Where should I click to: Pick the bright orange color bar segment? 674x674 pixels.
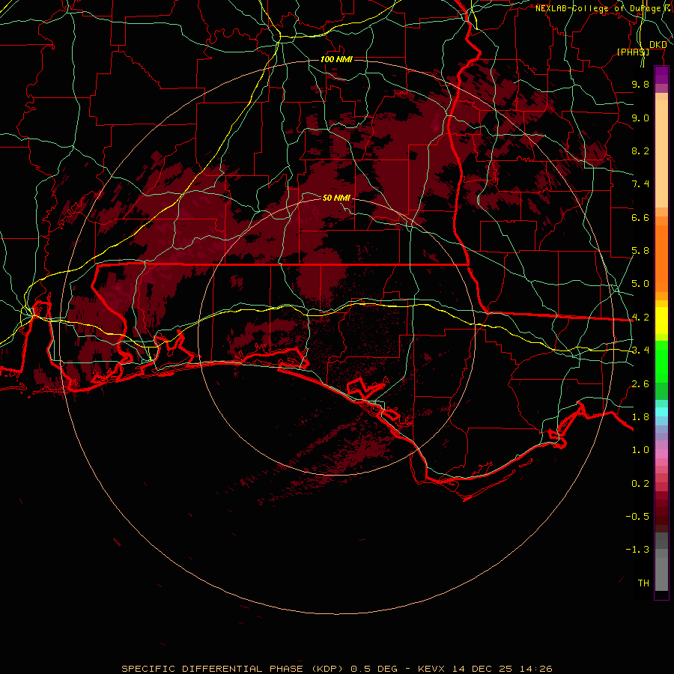(661, 258)
